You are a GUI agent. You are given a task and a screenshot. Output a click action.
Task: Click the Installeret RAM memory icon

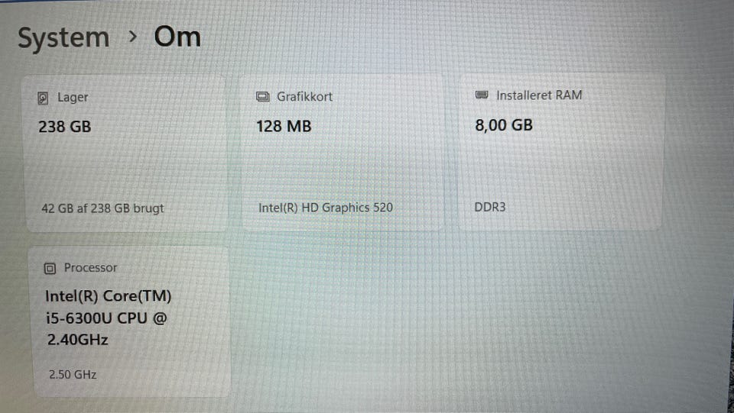click(x=482, y=95)
